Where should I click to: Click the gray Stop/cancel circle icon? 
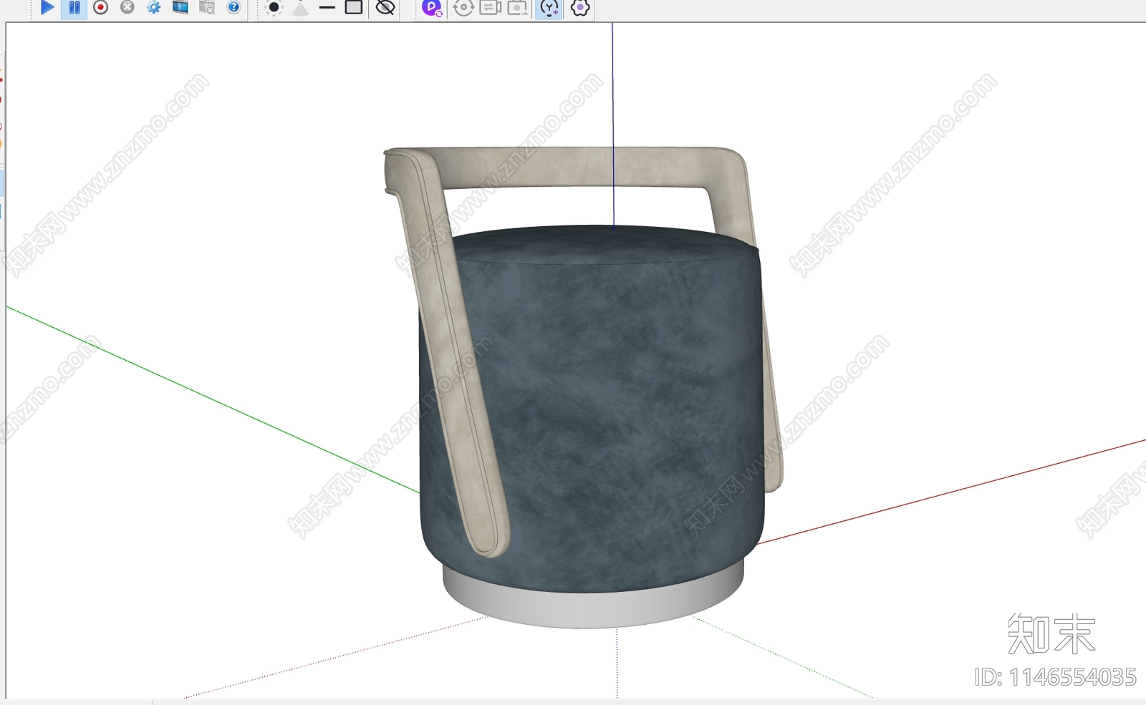click(x=127, y=8)
